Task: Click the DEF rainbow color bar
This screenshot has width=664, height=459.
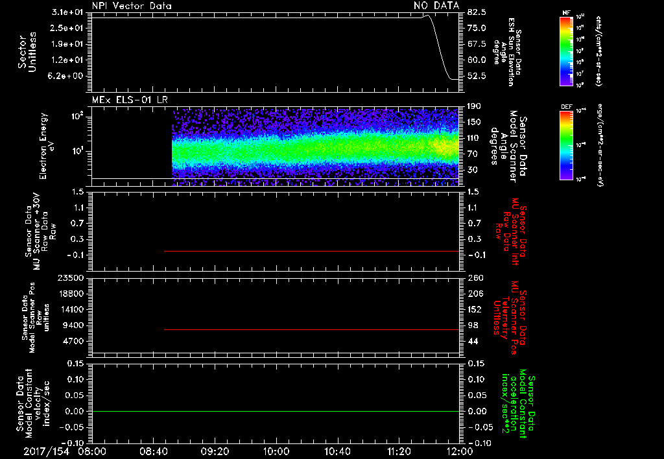Action: click(566, 145)
